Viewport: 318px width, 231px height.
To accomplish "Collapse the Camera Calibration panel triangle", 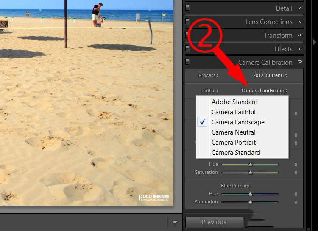I will 300,62.
